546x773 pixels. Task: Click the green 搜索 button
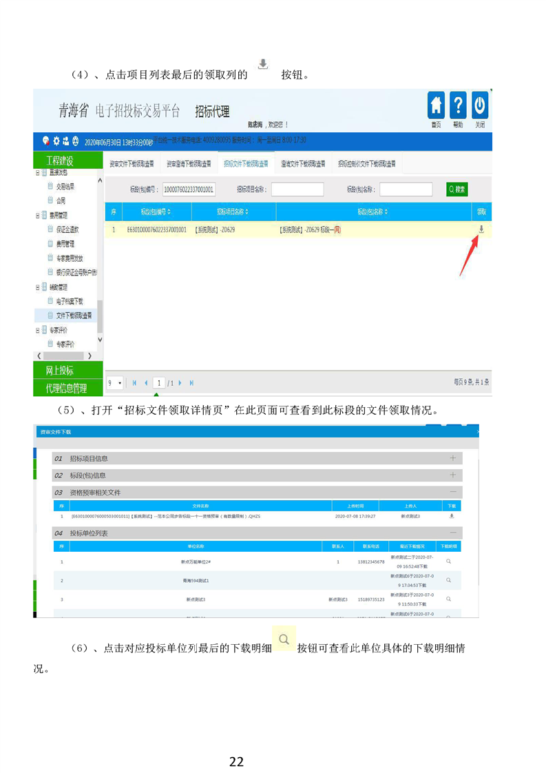point(456,189)
